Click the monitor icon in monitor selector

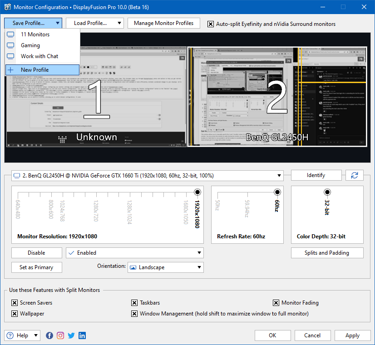click(x=17, y=176)
